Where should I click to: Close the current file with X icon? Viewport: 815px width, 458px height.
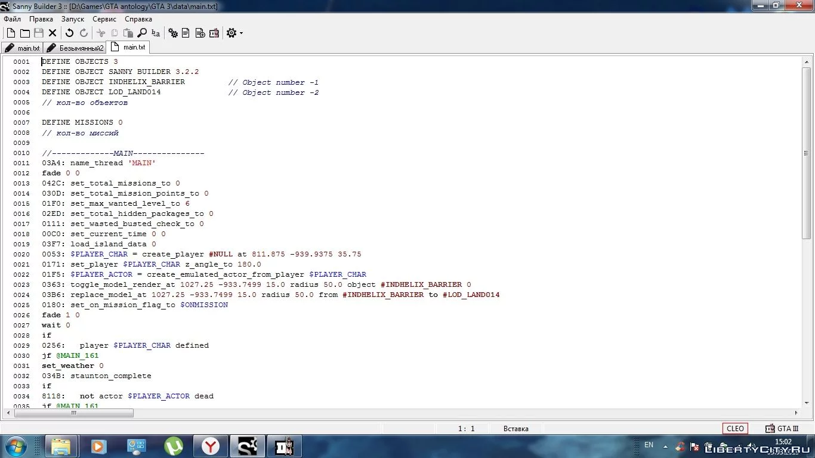(53, 33)
